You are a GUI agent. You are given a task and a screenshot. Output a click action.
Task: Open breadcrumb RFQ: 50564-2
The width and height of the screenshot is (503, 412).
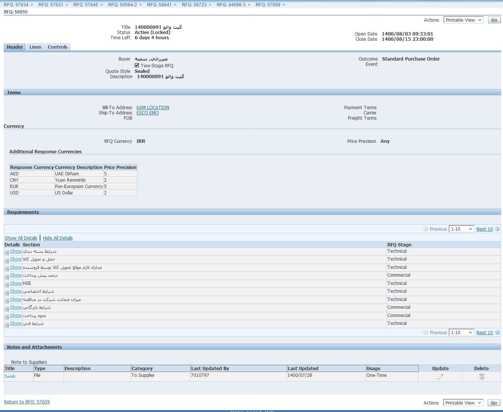coord(122,4)
